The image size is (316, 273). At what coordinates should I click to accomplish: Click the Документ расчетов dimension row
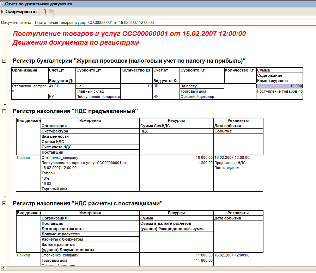pyautogui.click(x=90, y=234)
